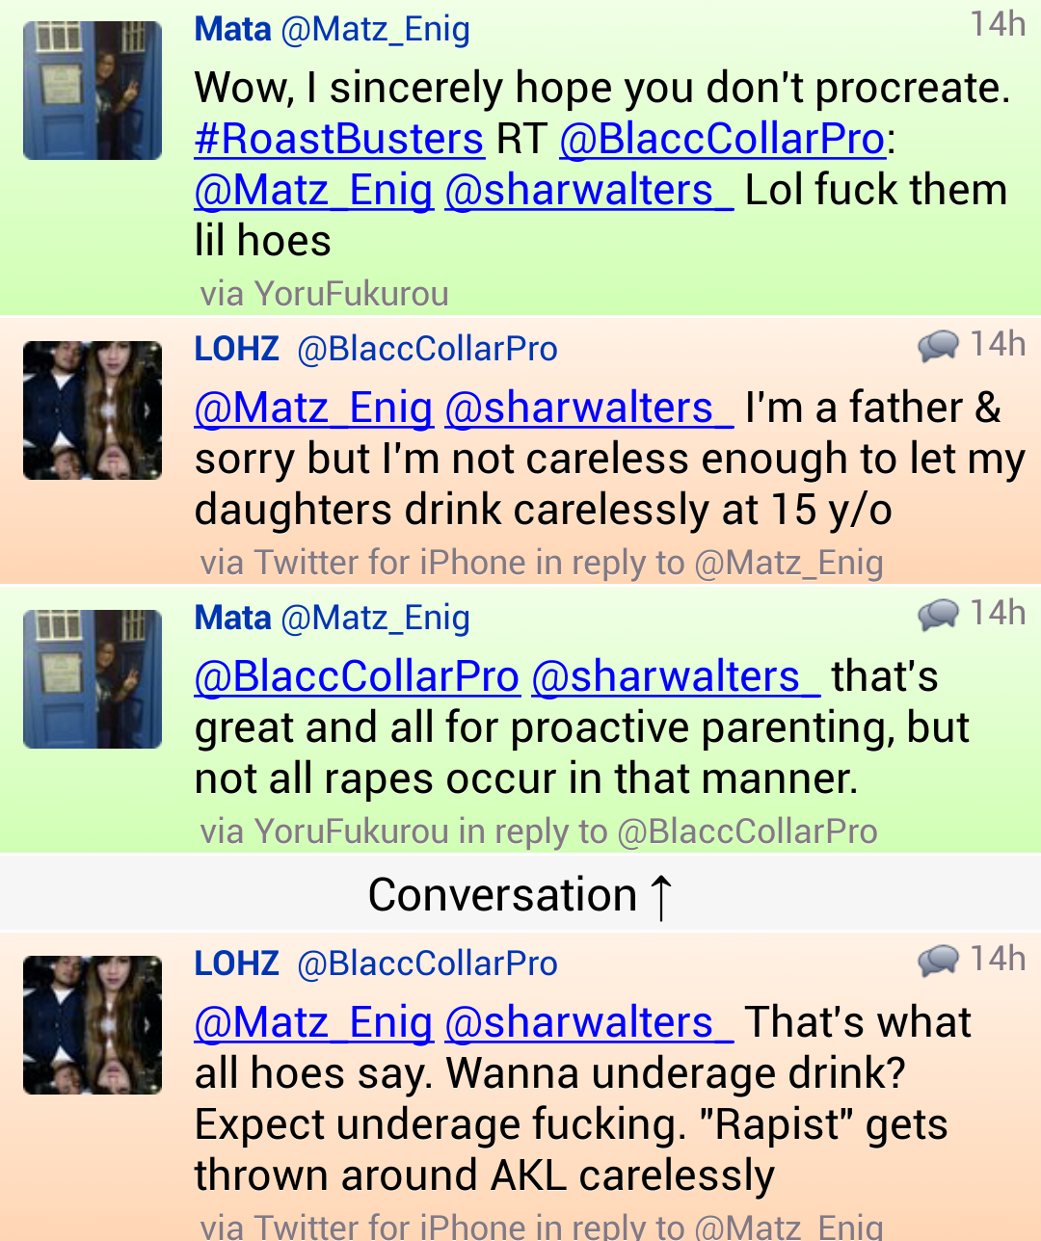This screenshot has height=1241, width=1041.
Task: Click the @BlaccCollarPro mention in the "proactive parenting" tweet
Action: pyautogui.click(x=357, y=676)
